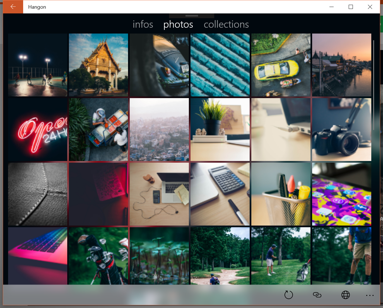
Task: Open the vintage blue car photo
Action: coord(159,65)
